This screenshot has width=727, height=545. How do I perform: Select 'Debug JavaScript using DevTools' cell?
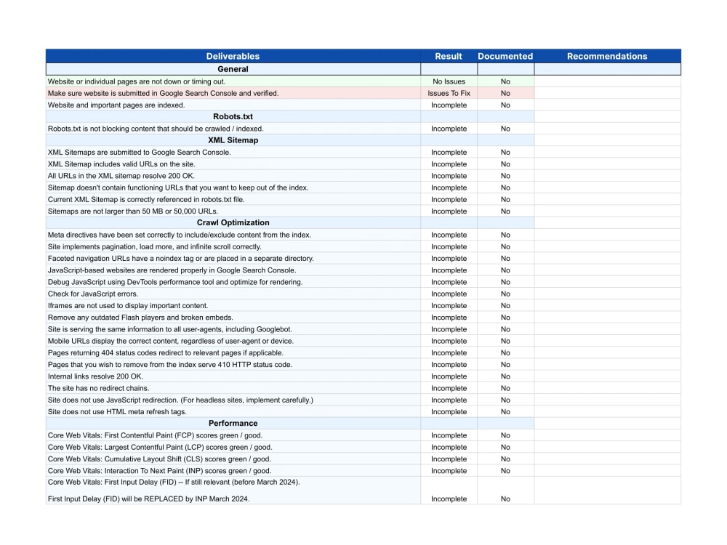pyautogui.click(x=233, y=282)
